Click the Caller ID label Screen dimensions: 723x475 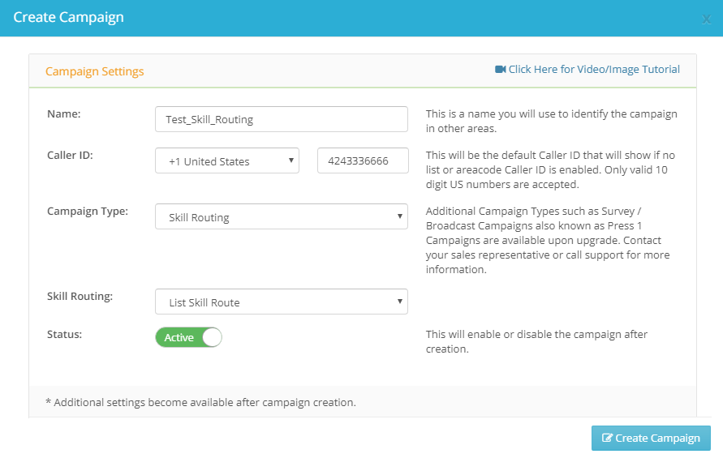pyautogui.click(x=70, y=156)
